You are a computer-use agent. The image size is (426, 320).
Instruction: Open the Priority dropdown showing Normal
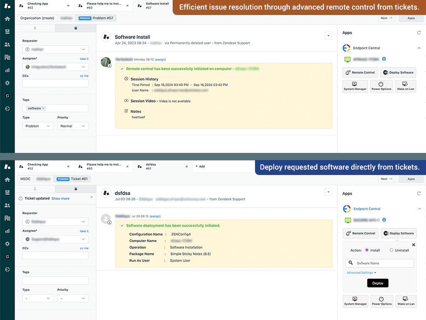tap(73, 126)
